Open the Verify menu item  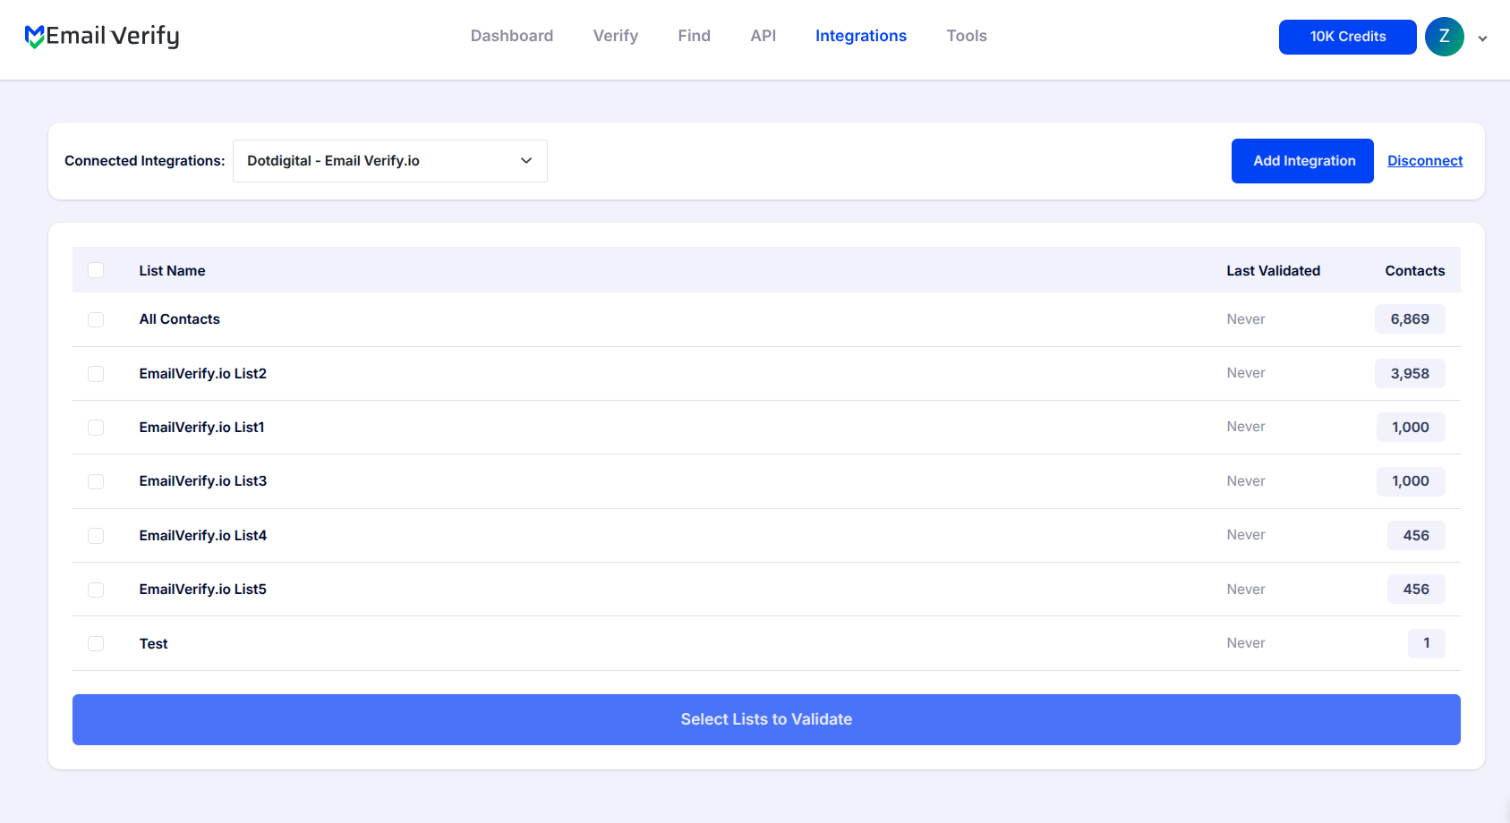tap(616, 36)
